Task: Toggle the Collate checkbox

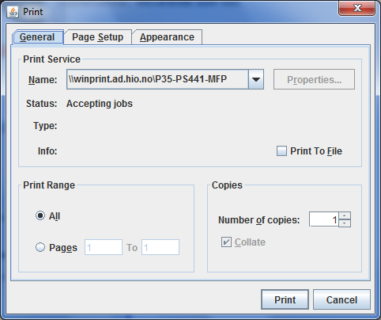Action: 226,242
